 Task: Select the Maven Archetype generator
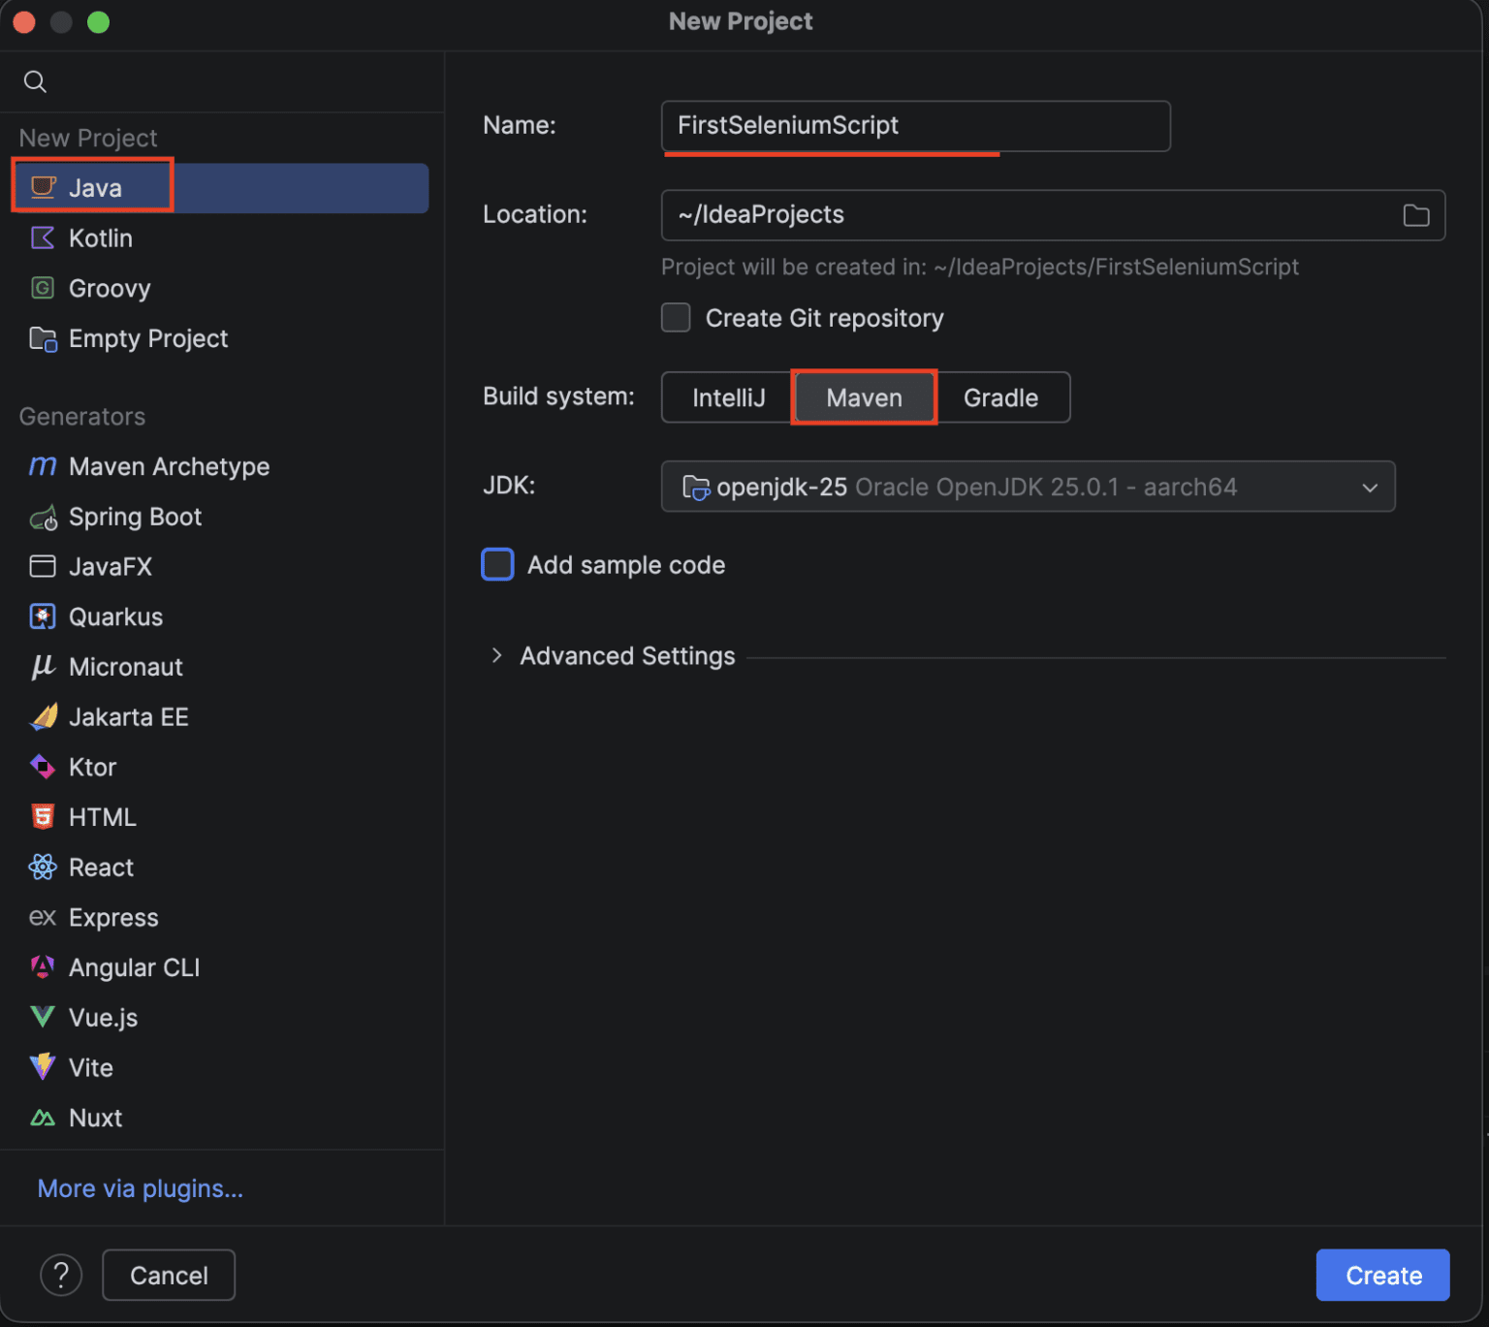170,466
